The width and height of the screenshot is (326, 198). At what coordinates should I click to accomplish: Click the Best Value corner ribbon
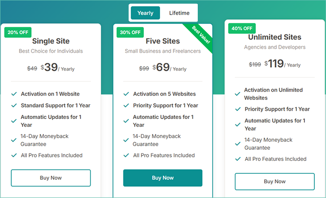coord(200,35)
